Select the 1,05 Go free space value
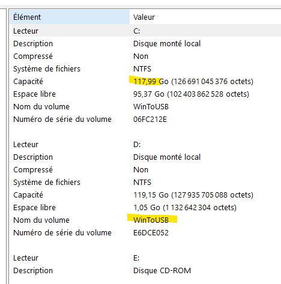 tap(185, 208)
